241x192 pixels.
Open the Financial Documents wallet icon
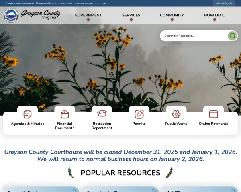pyautogui.click(x=65, y=114)
